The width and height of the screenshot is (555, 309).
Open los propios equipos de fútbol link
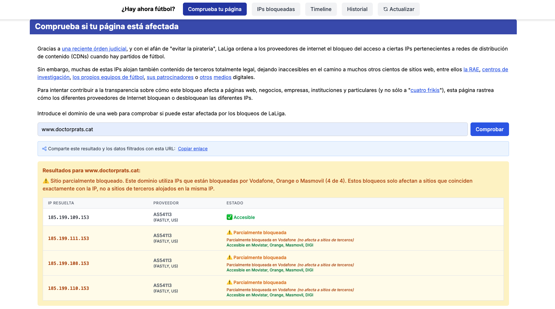coord(108,77)
